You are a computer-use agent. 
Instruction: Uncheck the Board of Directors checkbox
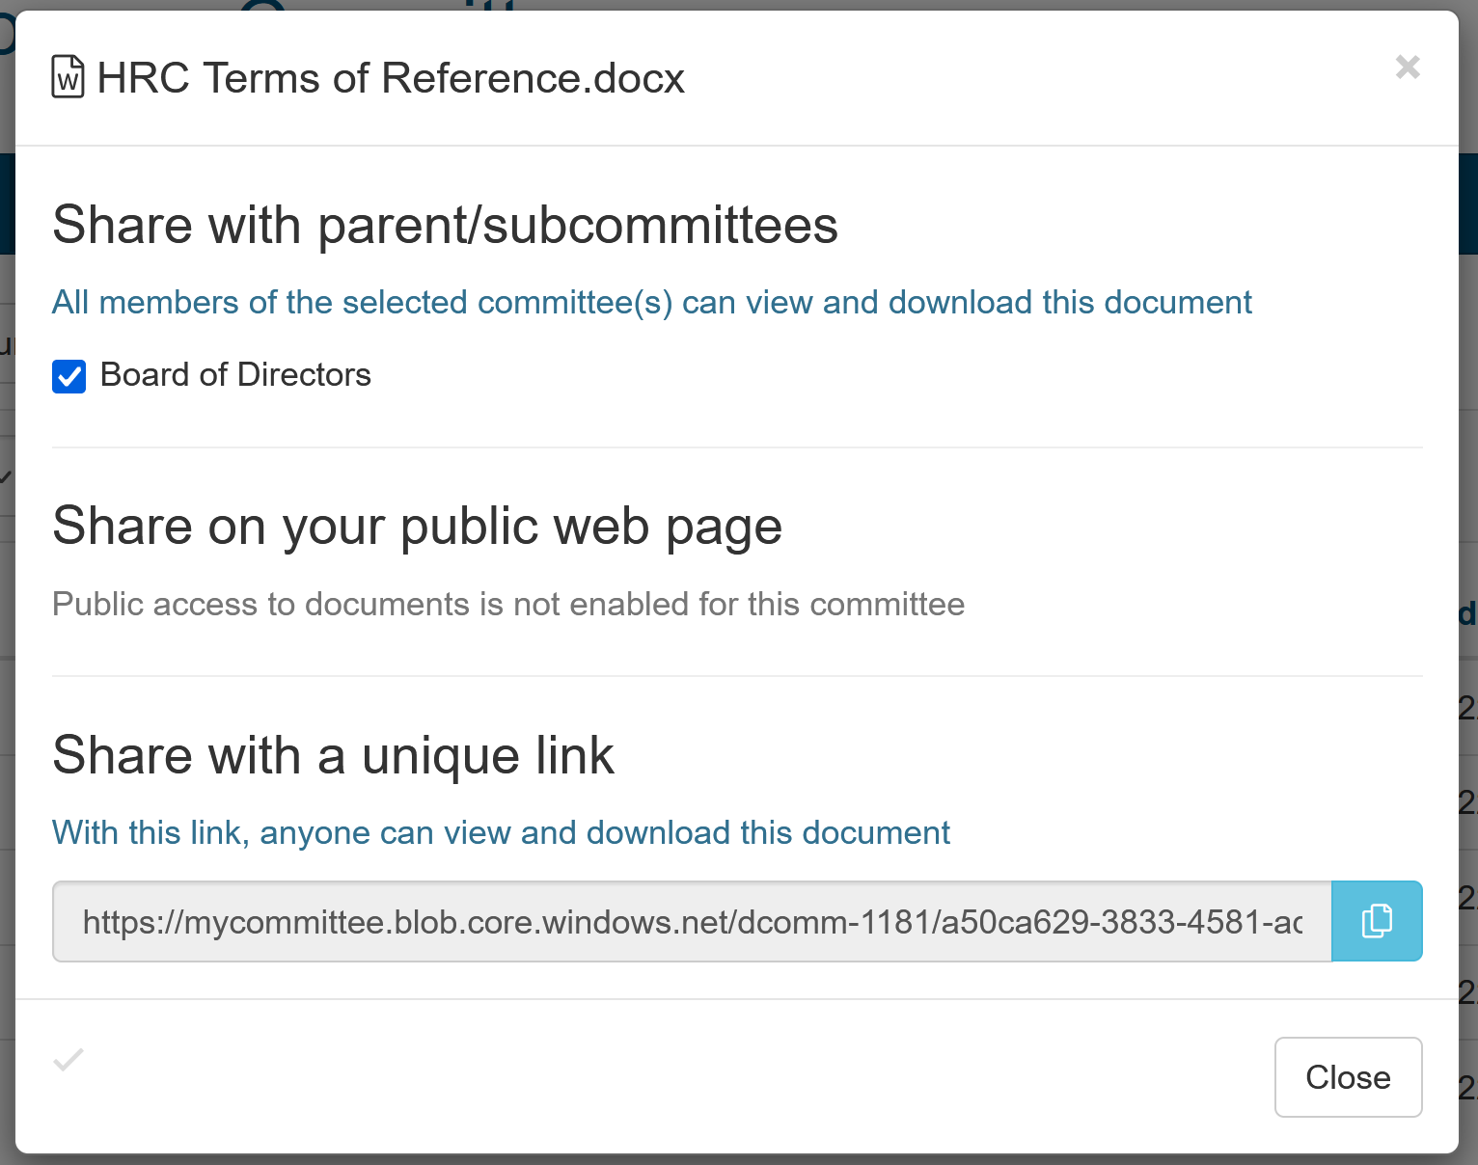(x=69, y=376)
